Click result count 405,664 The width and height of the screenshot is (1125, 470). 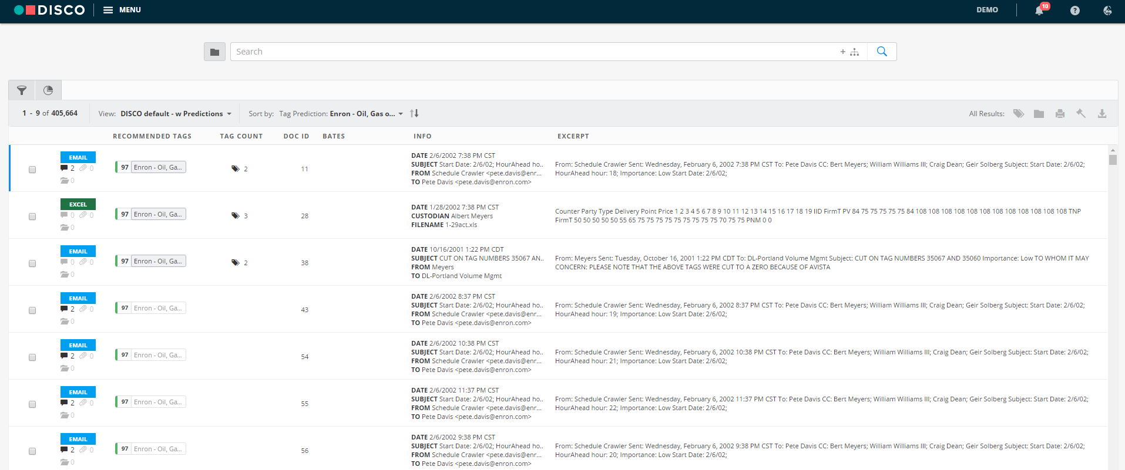pos(65,113)
